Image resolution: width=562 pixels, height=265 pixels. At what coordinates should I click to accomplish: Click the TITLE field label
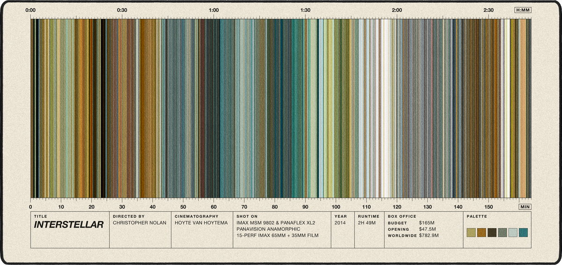(x=40, y=216)
